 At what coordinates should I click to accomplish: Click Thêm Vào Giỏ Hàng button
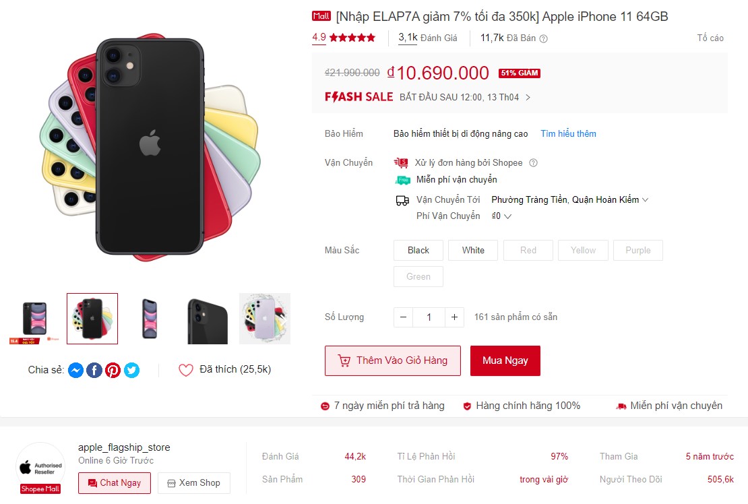393,360
